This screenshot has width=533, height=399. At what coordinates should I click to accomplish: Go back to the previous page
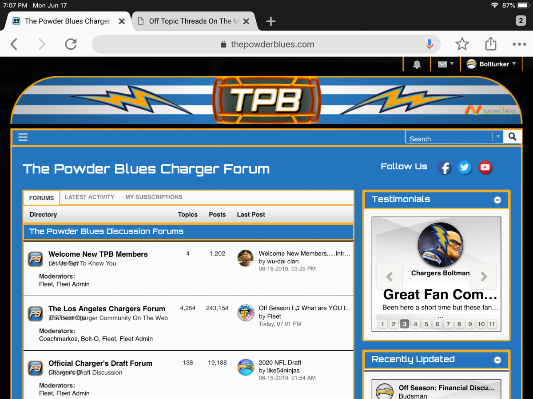click(14, 44)
